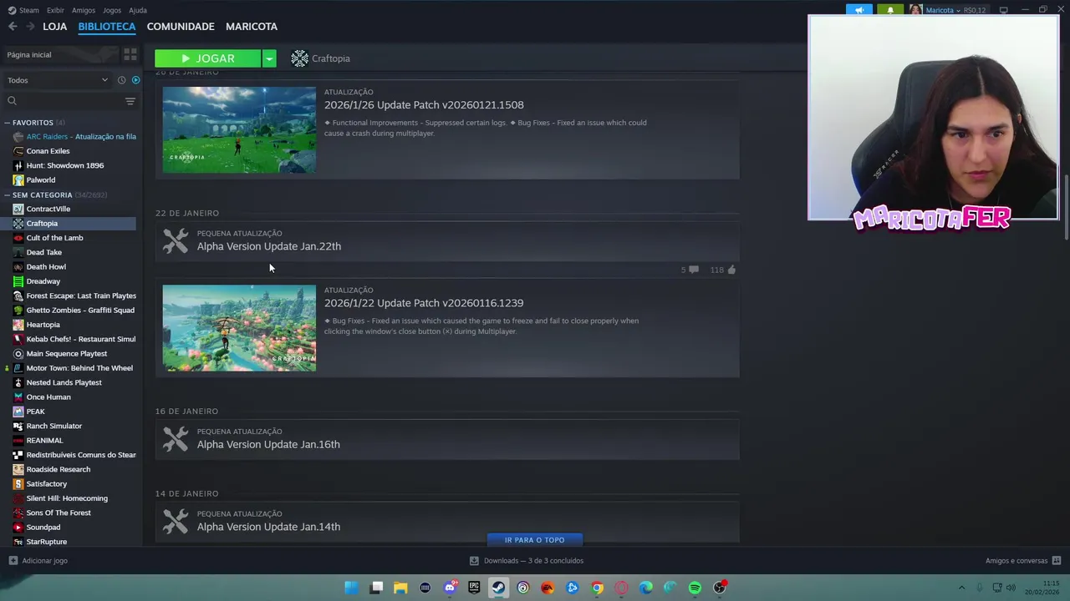The image size is (1070, 601).
Task: Open OBS Studio from taskbar
Action: point(719,588)
